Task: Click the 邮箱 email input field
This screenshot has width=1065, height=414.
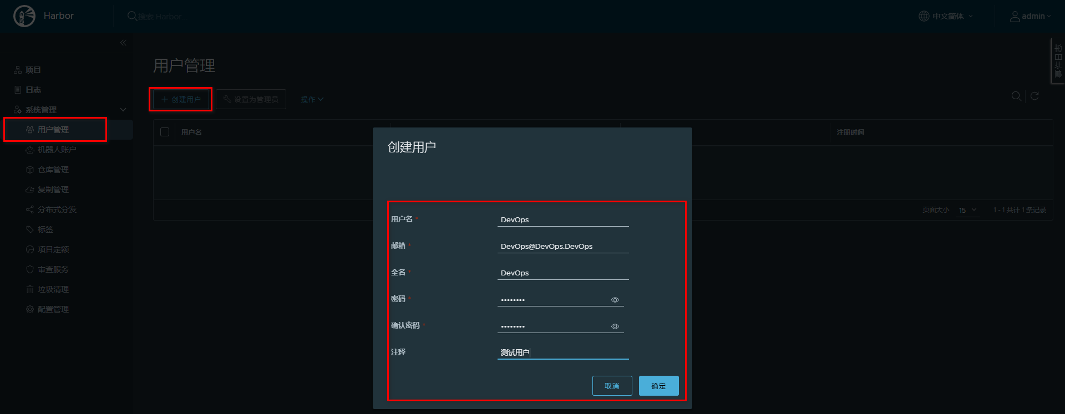Action: (562, 246)
